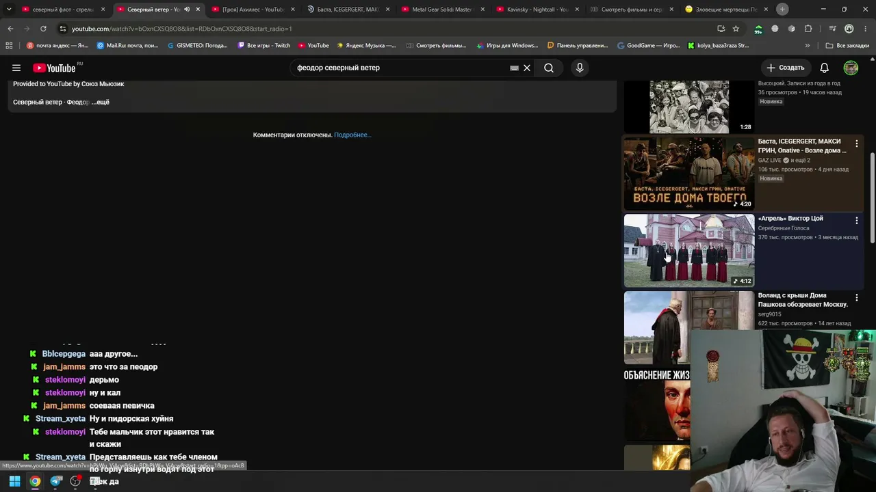Click the Chrome taskbar icon

click(35, 482)
